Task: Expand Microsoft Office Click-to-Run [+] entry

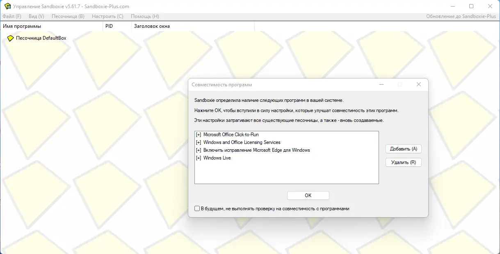Action: click(x=199, y=135)
